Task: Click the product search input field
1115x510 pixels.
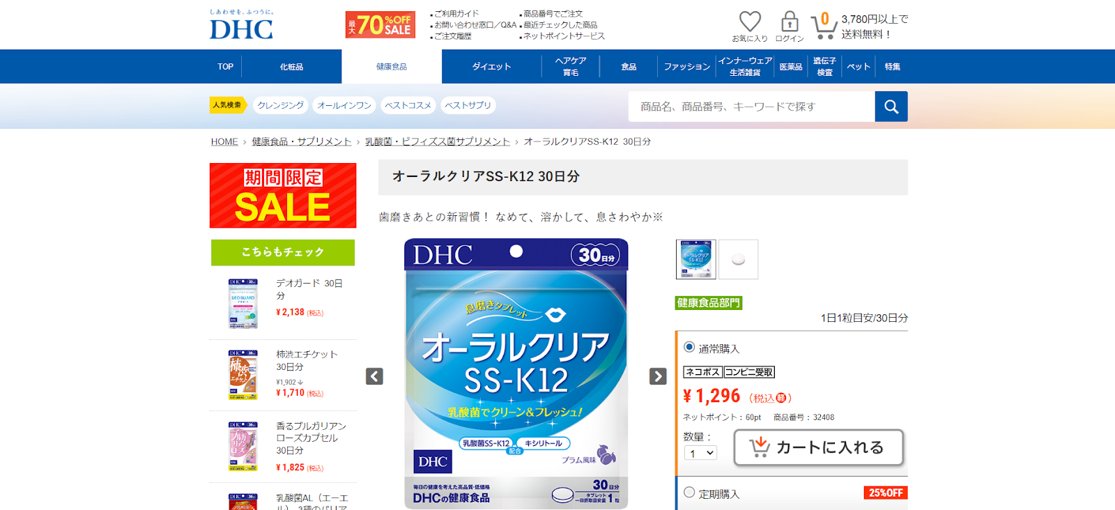Action: click(752, 107)
